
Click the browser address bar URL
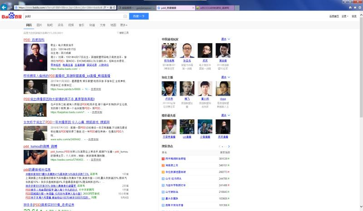click(x=60, y=8)
